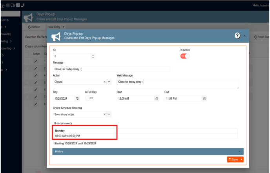Open the End time clock picker
270x173 pixels.
(x=204, y=98)
